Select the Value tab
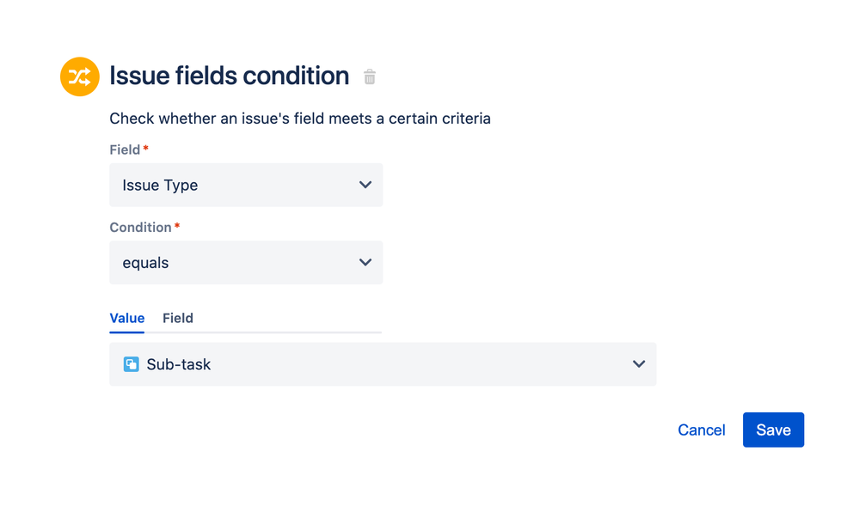The width and height of the screenshot is (859, 512). [126, 318]
